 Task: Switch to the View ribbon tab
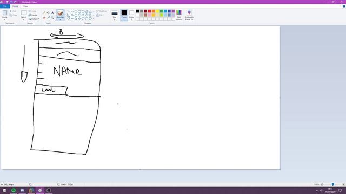tap(25, 6)
